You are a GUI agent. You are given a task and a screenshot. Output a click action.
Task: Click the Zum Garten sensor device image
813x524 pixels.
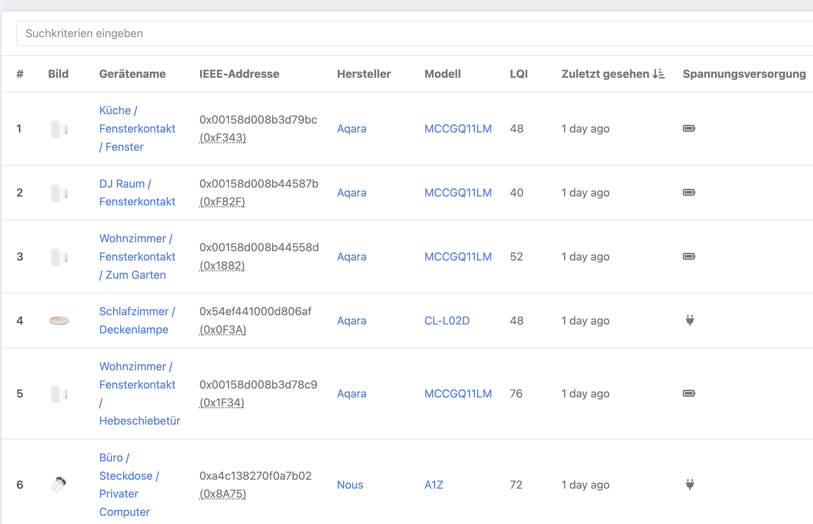point(59,257)
